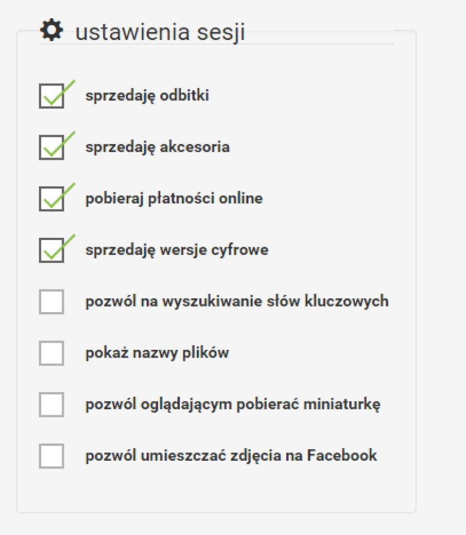Image resolution: width=466 pixels, height=535 pixels.
Task: Tick the 'pokaż nazwy plików' checkbox
Action: (52, 353)
